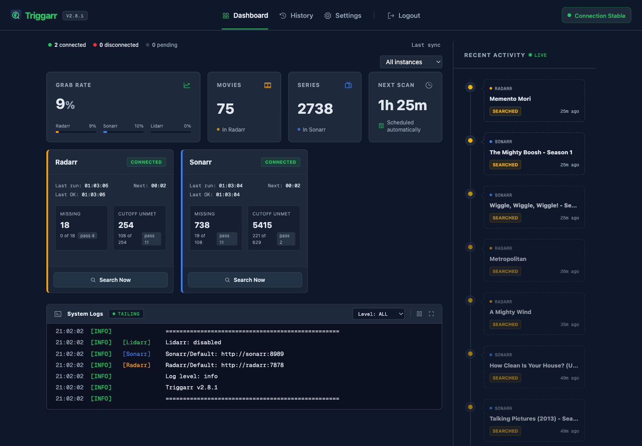The image size is (642, 446).
Task: Click the Next Scan 1h 25m card
Action: (x=405, y=107)
